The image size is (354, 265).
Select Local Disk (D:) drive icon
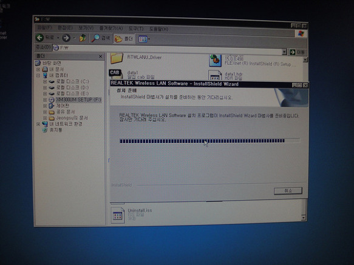[x=52, y=87]
